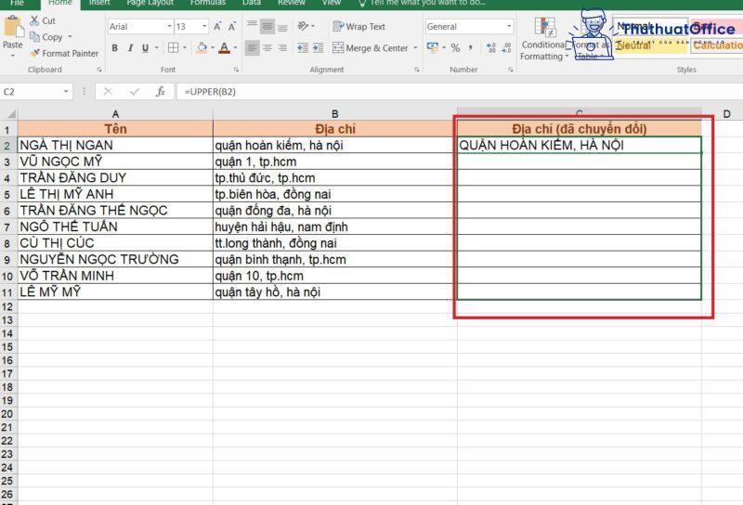The width and height of the screenshot is (743, 505).
Task: Open Alignment settings dialog launcher
Action: [416, 70]
